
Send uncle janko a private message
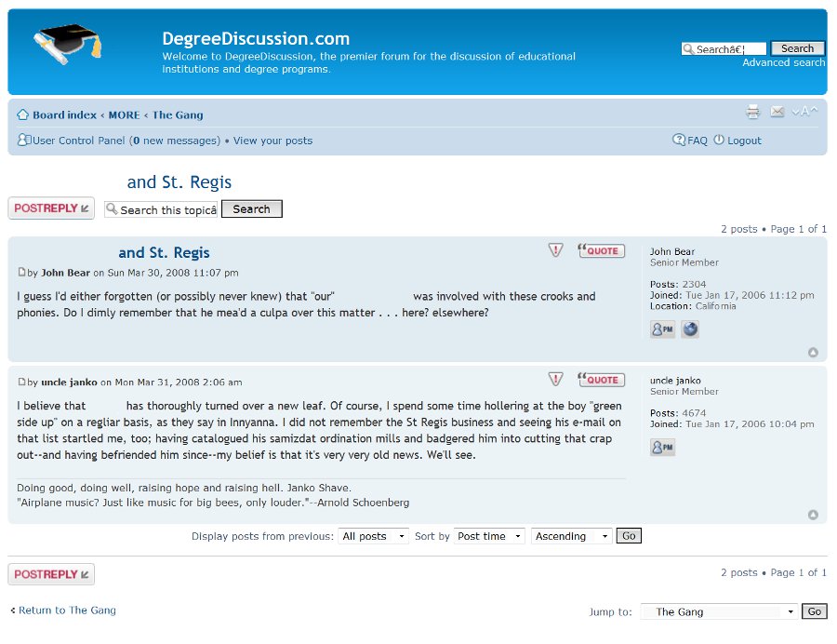(662, 447)
